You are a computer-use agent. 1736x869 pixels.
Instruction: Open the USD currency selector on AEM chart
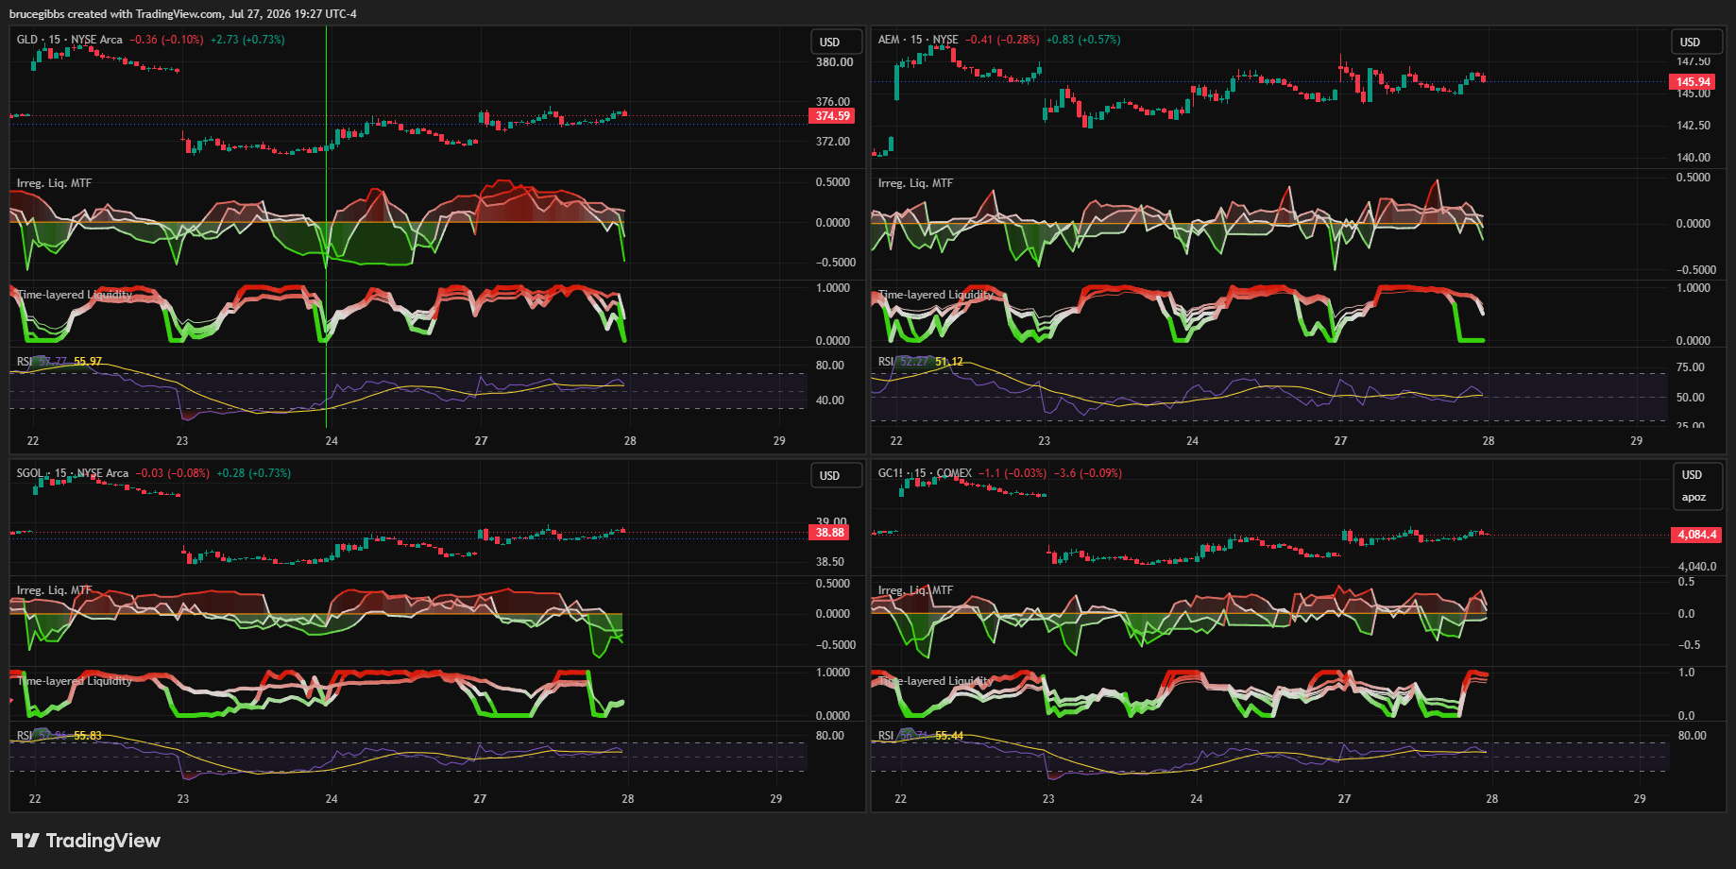1697,43
